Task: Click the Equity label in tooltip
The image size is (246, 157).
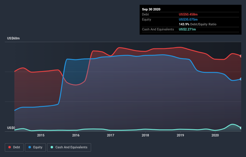Action: 147,19
